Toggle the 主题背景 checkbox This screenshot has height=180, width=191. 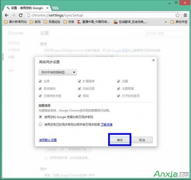(118, 88)
